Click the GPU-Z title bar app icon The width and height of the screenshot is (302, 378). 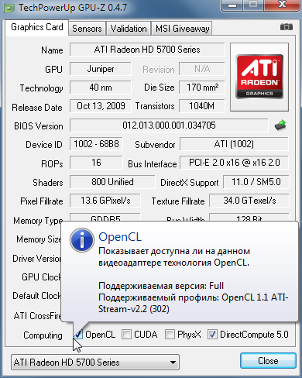[x=9, y=8]
